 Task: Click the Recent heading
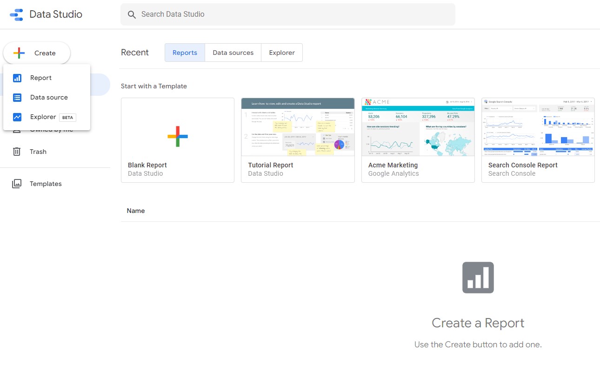[135, 53]
